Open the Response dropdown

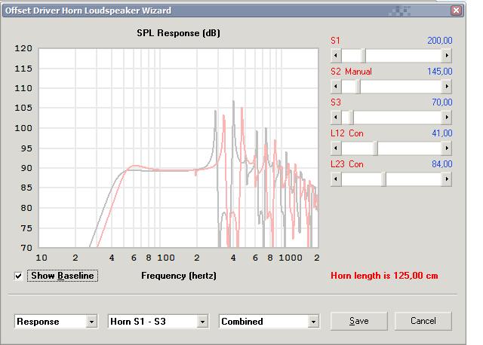(56, 322)
